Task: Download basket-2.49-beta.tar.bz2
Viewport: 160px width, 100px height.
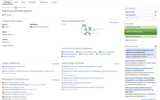Action: [x=141, y=32]
